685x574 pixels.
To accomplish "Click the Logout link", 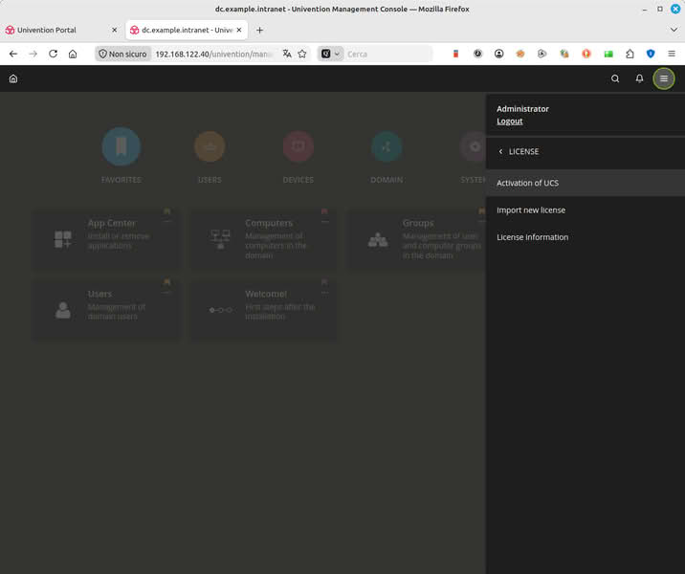I will tap(509, 121).
